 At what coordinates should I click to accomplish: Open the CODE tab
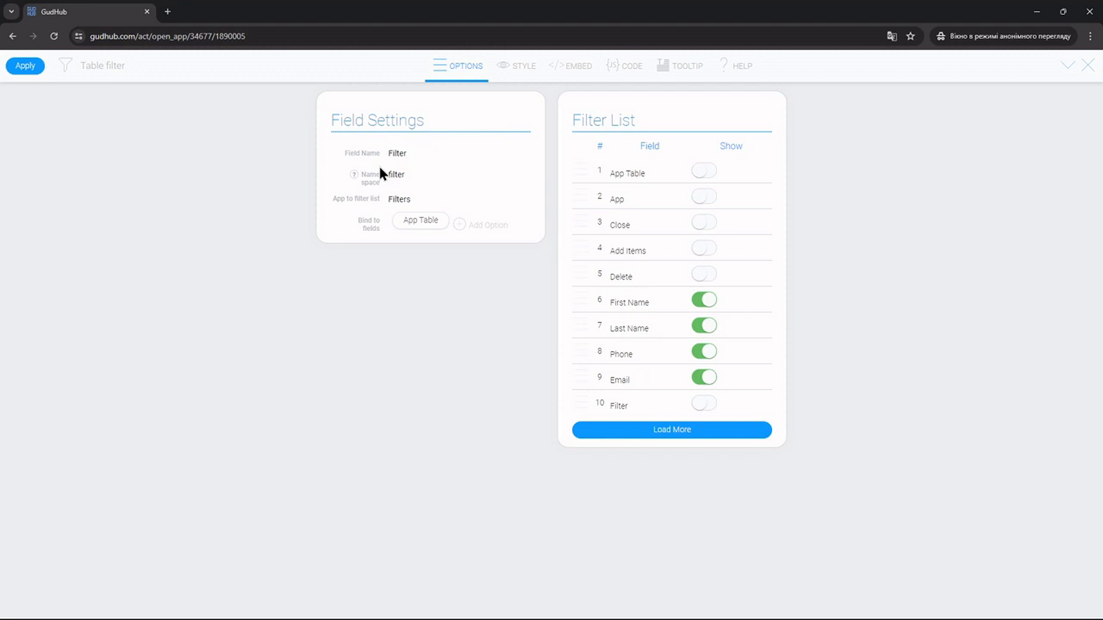click(625, 65)
